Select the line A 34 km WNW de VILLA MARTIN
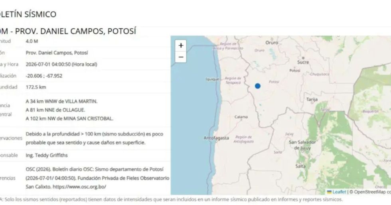Image resolution: width=391 pixels, height=205 pixels. coord(61,101)
